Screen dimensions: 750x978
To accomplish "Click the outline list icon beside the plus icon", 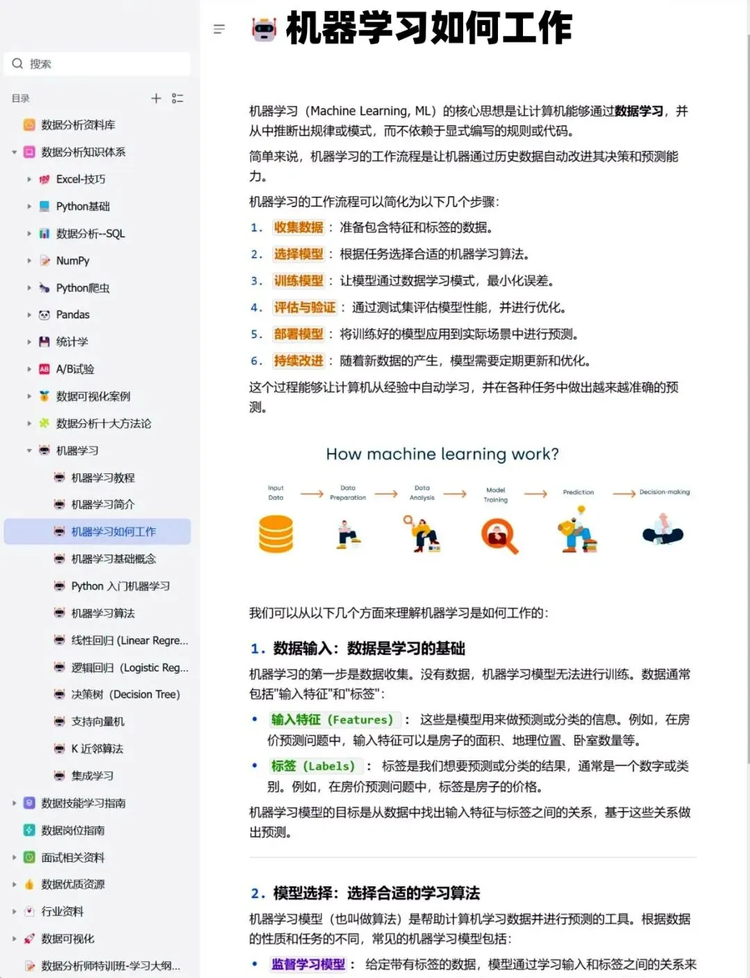I will coord(178,99).
